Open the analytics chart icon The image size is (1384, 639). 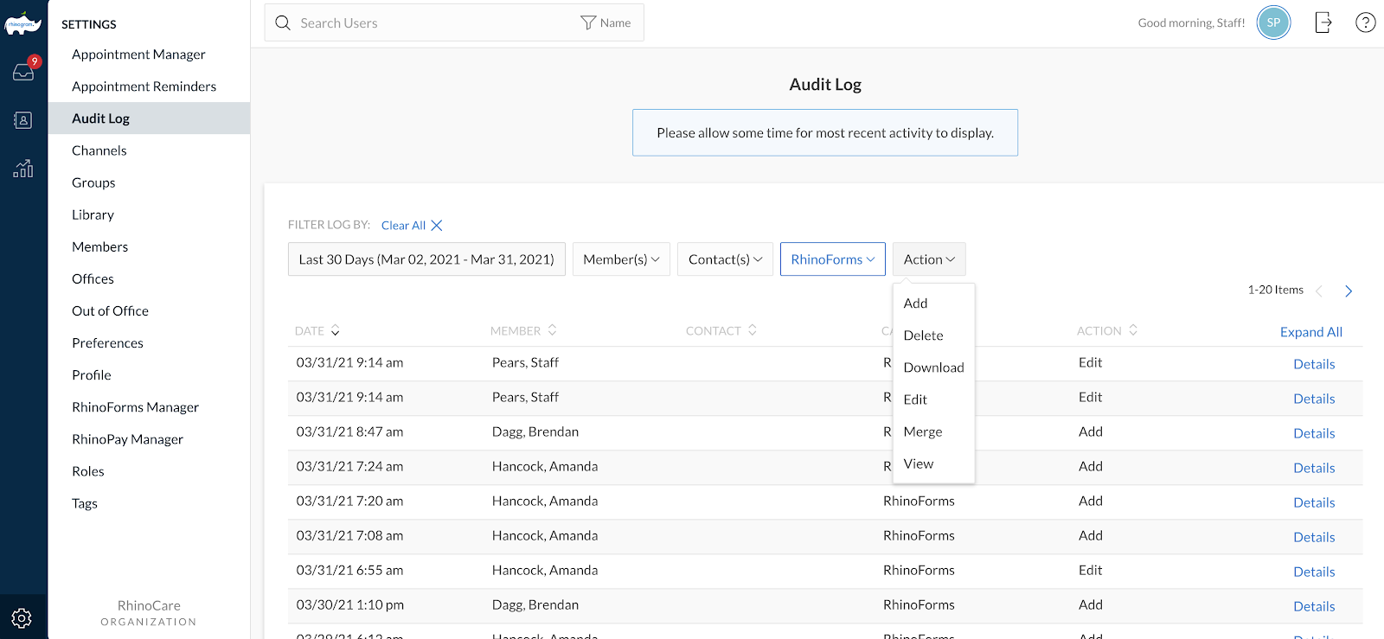click(23, 169)
